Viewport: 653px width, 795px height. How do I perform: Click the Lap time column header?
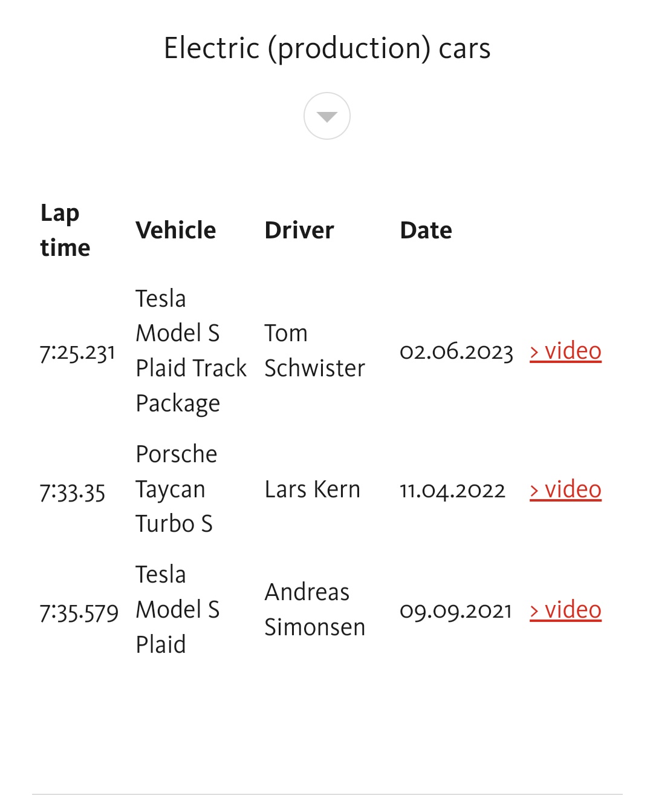pos(65,230)
